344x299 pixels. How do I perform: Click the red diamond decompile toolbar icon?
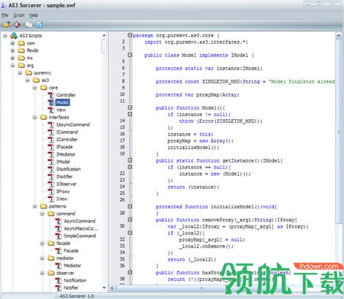pyautogui.click(x=17, y=24)
